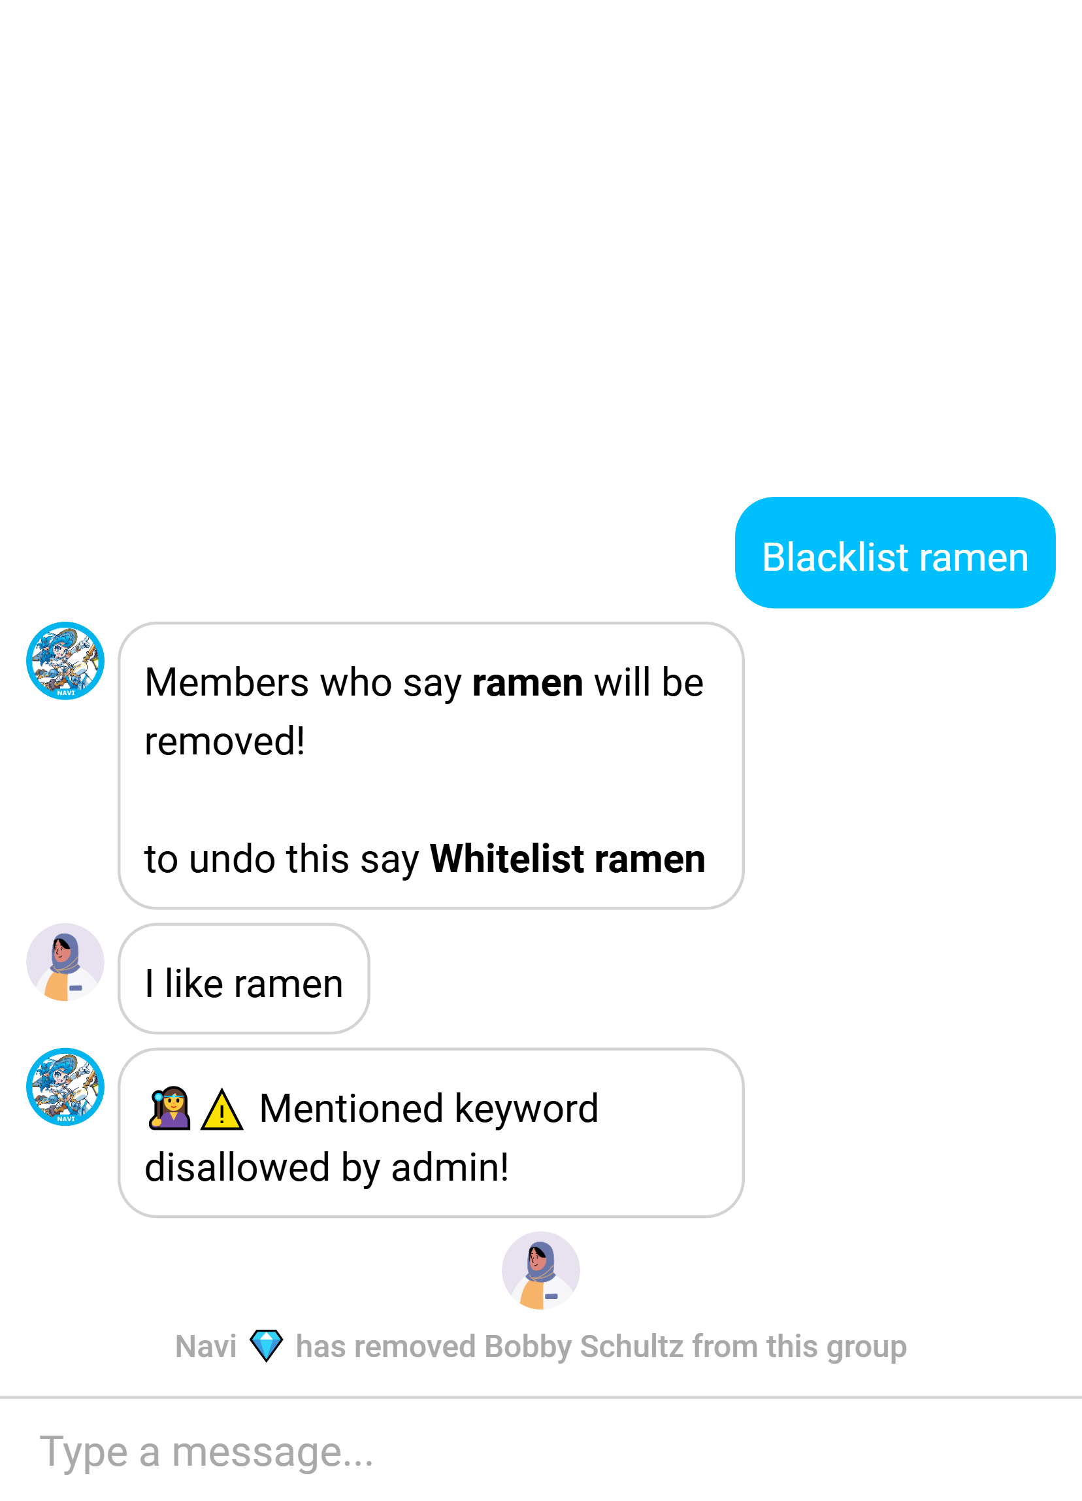Image resolution: width=1082 pixels, height=1501 pixels.
Task: Open "Navi" name in removal notice
Action: pyautogui.click(x=206, y=1346)
